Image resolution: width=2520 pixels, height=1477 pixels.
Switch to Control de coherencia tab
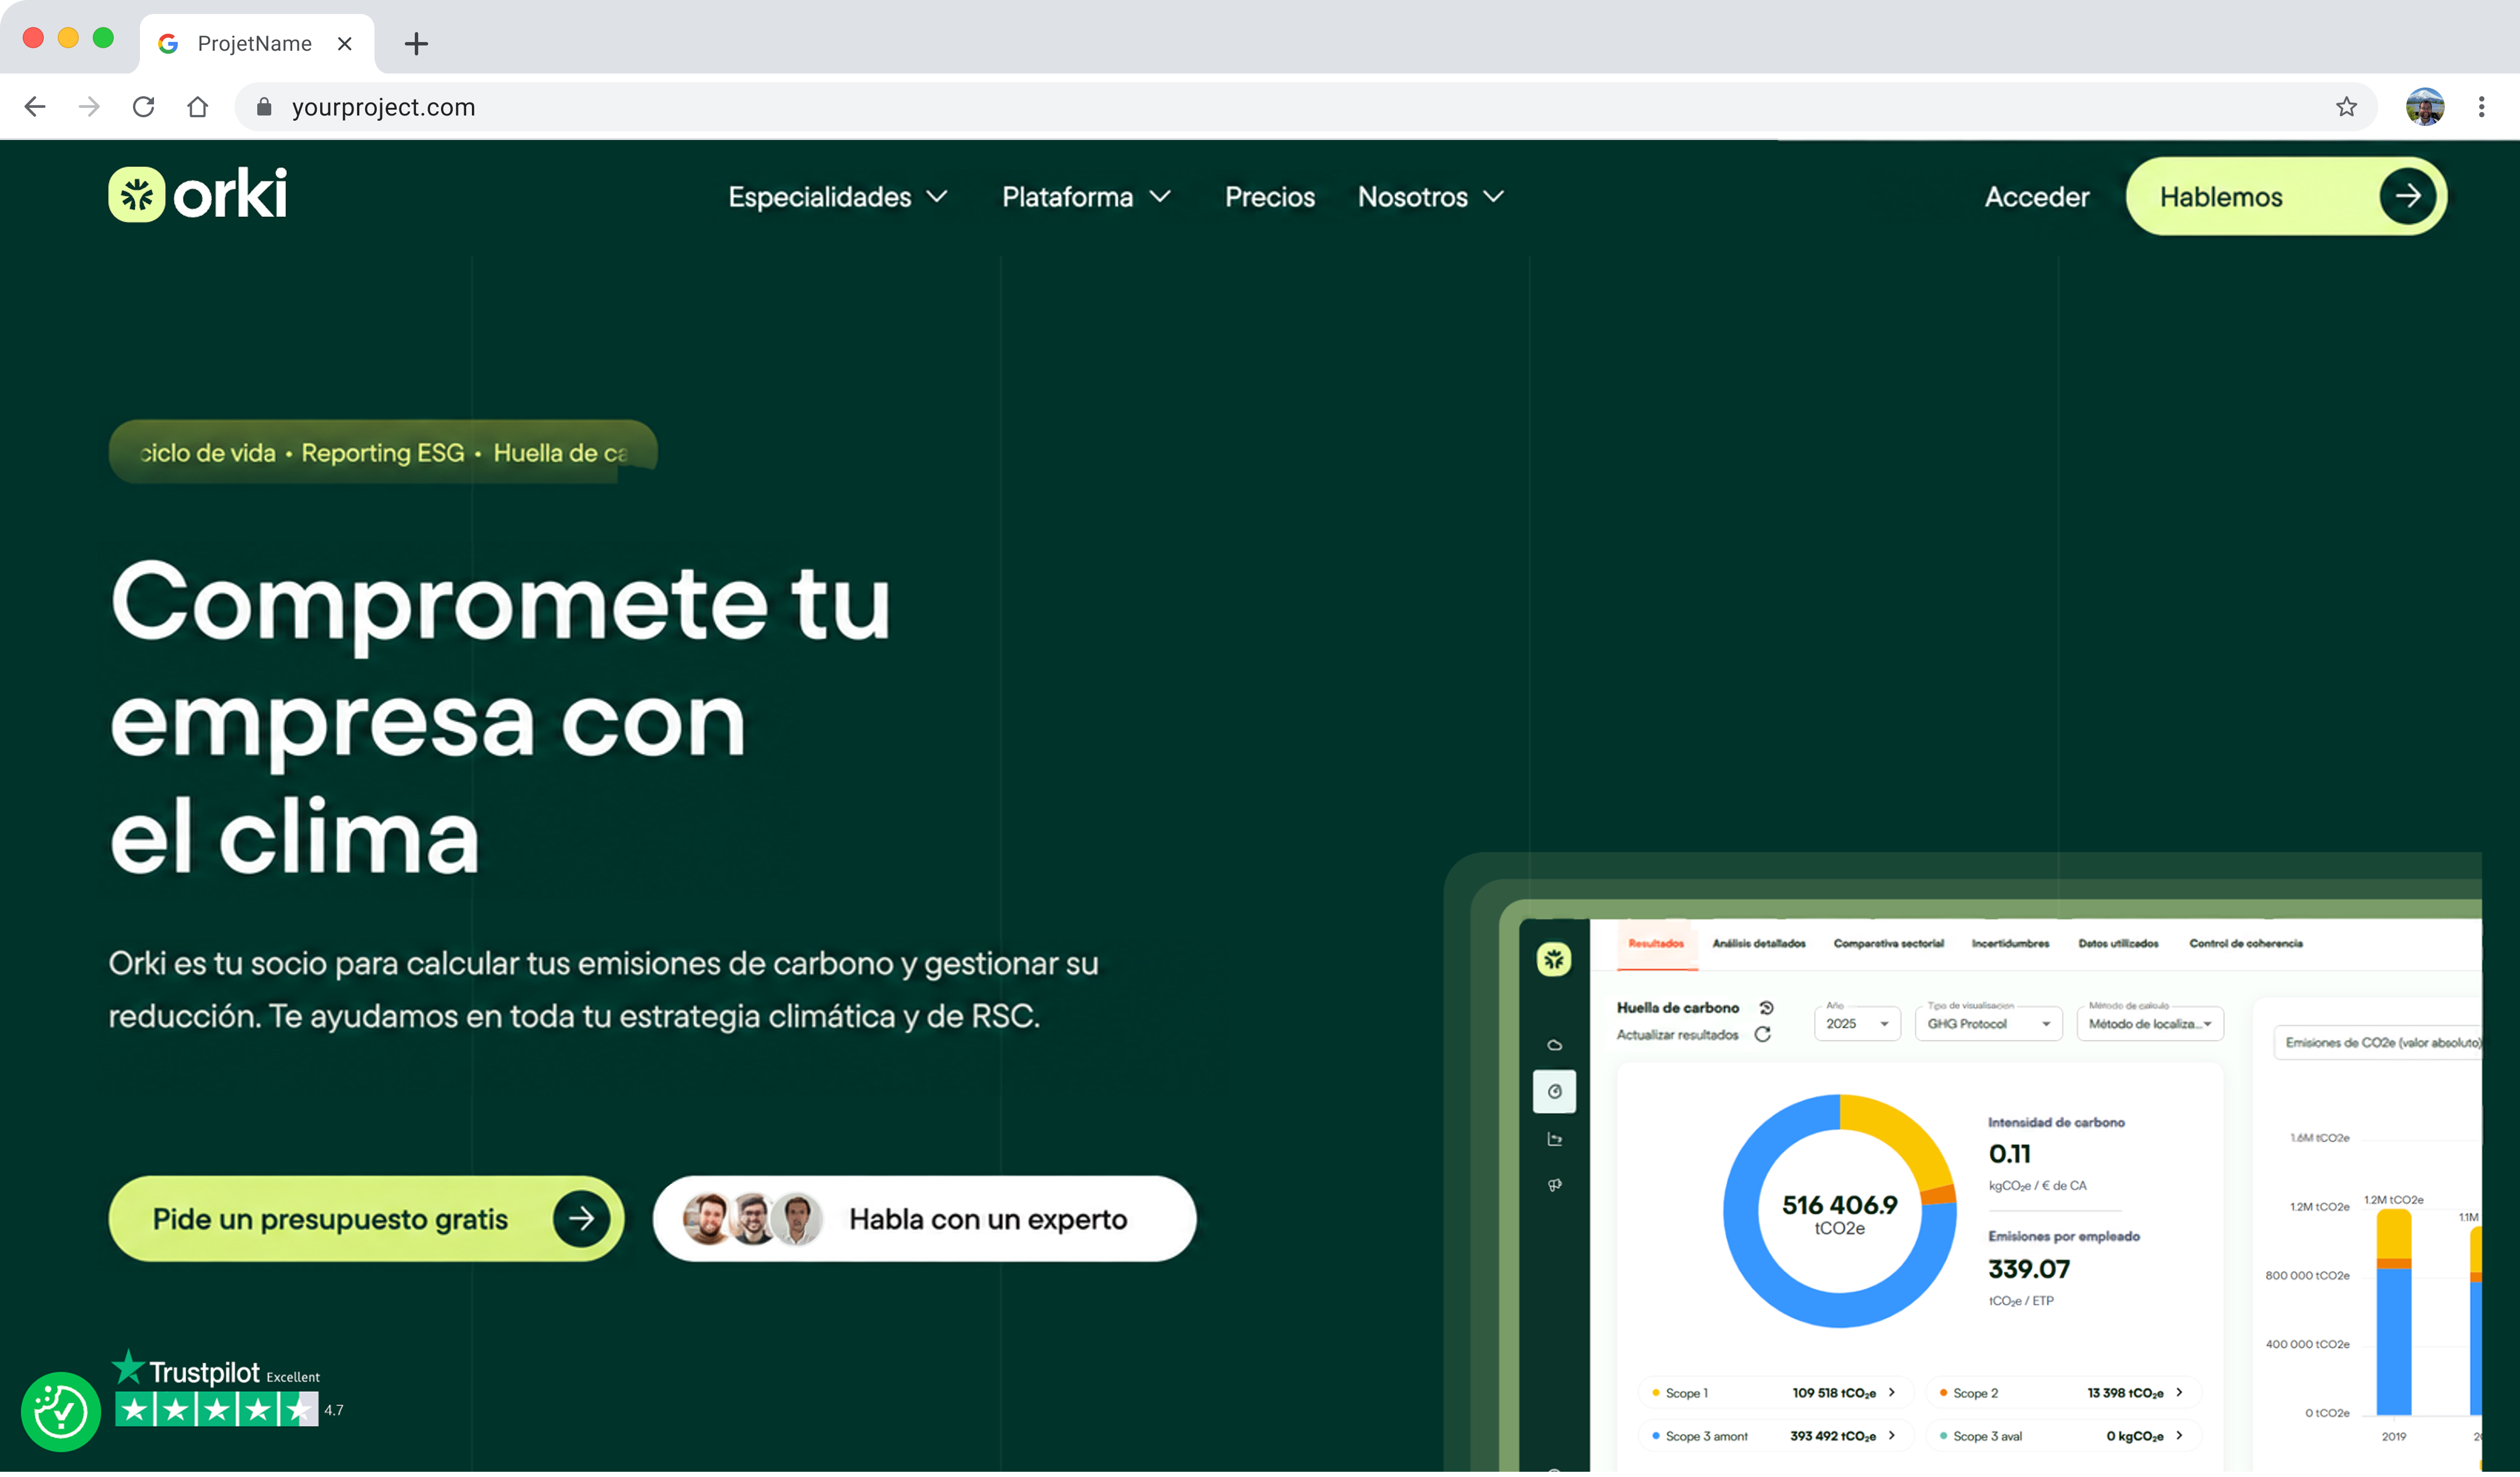click(2246, 945)
